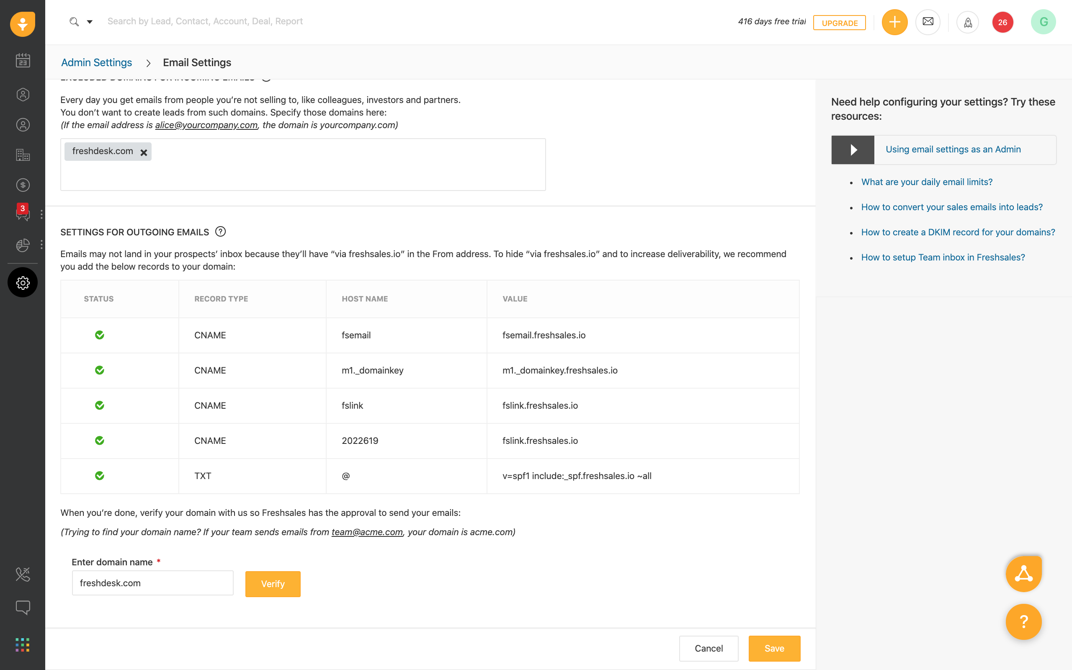Play the Using email settings video
Viewport: 1072px width, 670px height.
(x=853, y=150)
